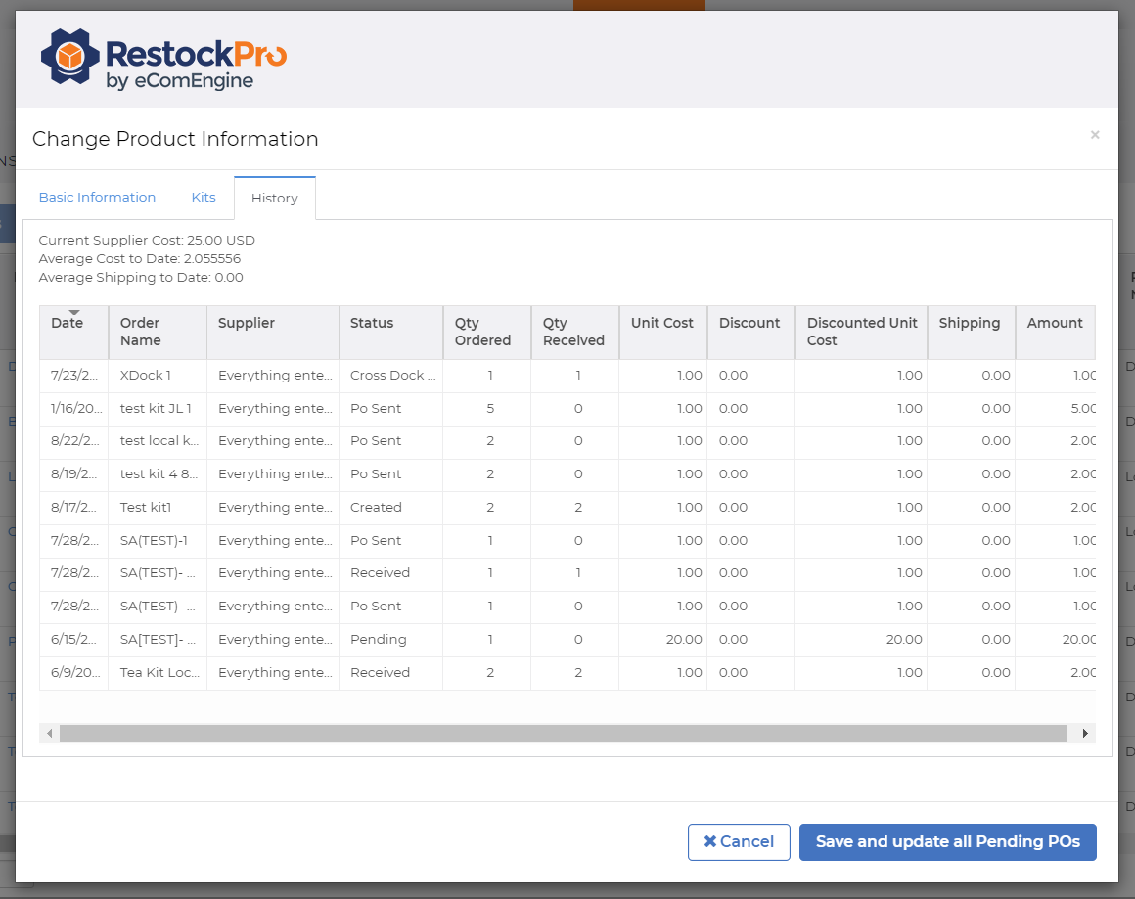Viewport: 1135px width, 899px height.
Task: Select the Test kit1 order row
Action: 147,508
